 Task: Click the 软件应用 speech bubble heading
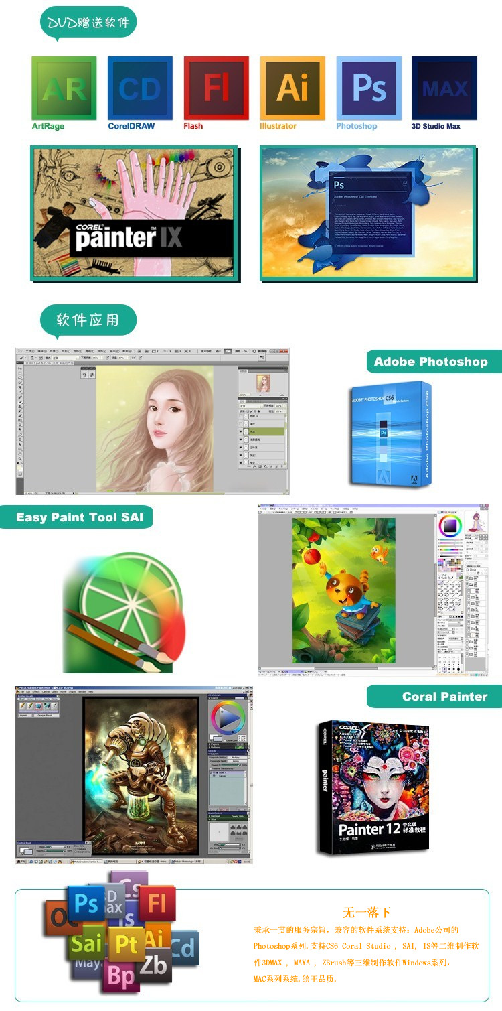click(x=87, y=320)
